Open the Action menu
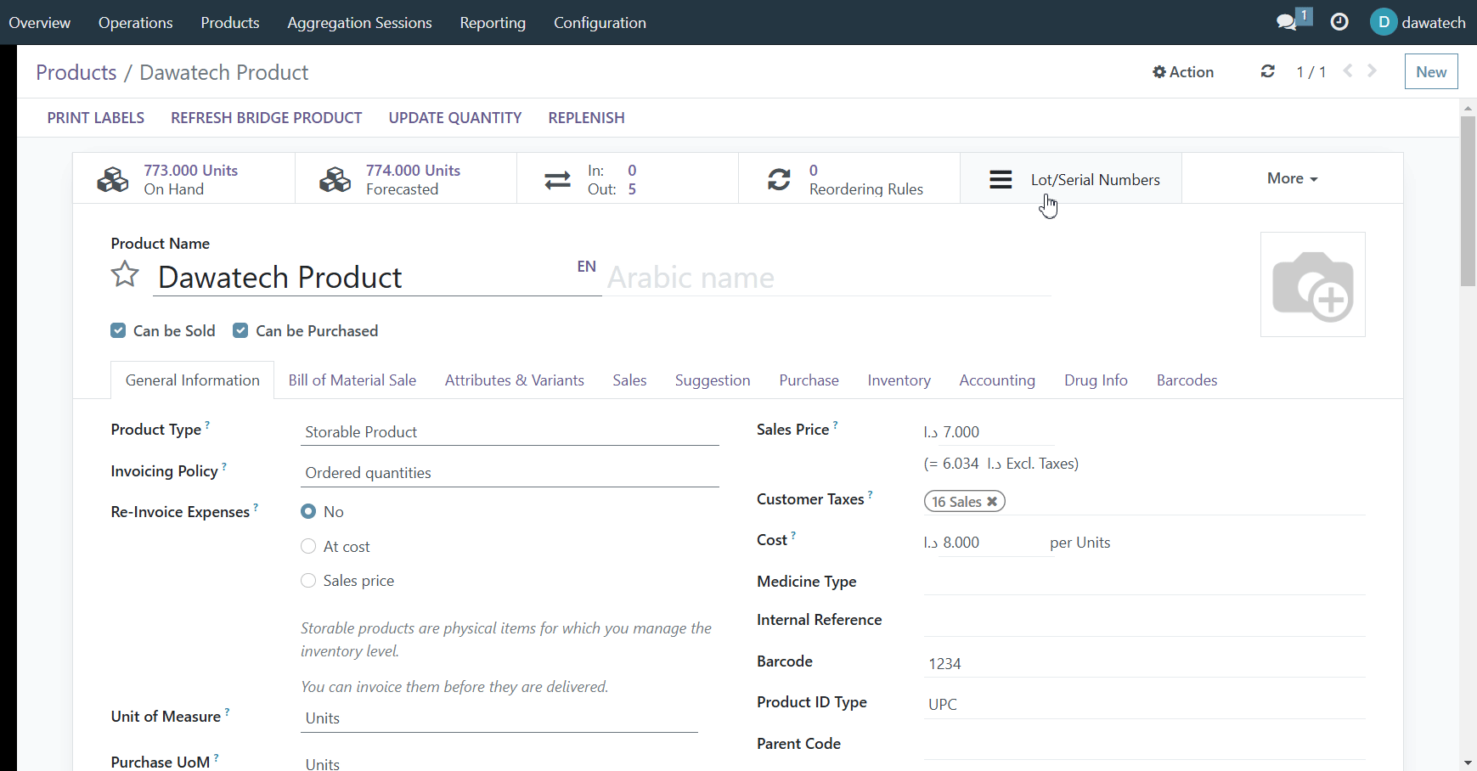Screen dimensions: 1477x771 coord(1183,72)
